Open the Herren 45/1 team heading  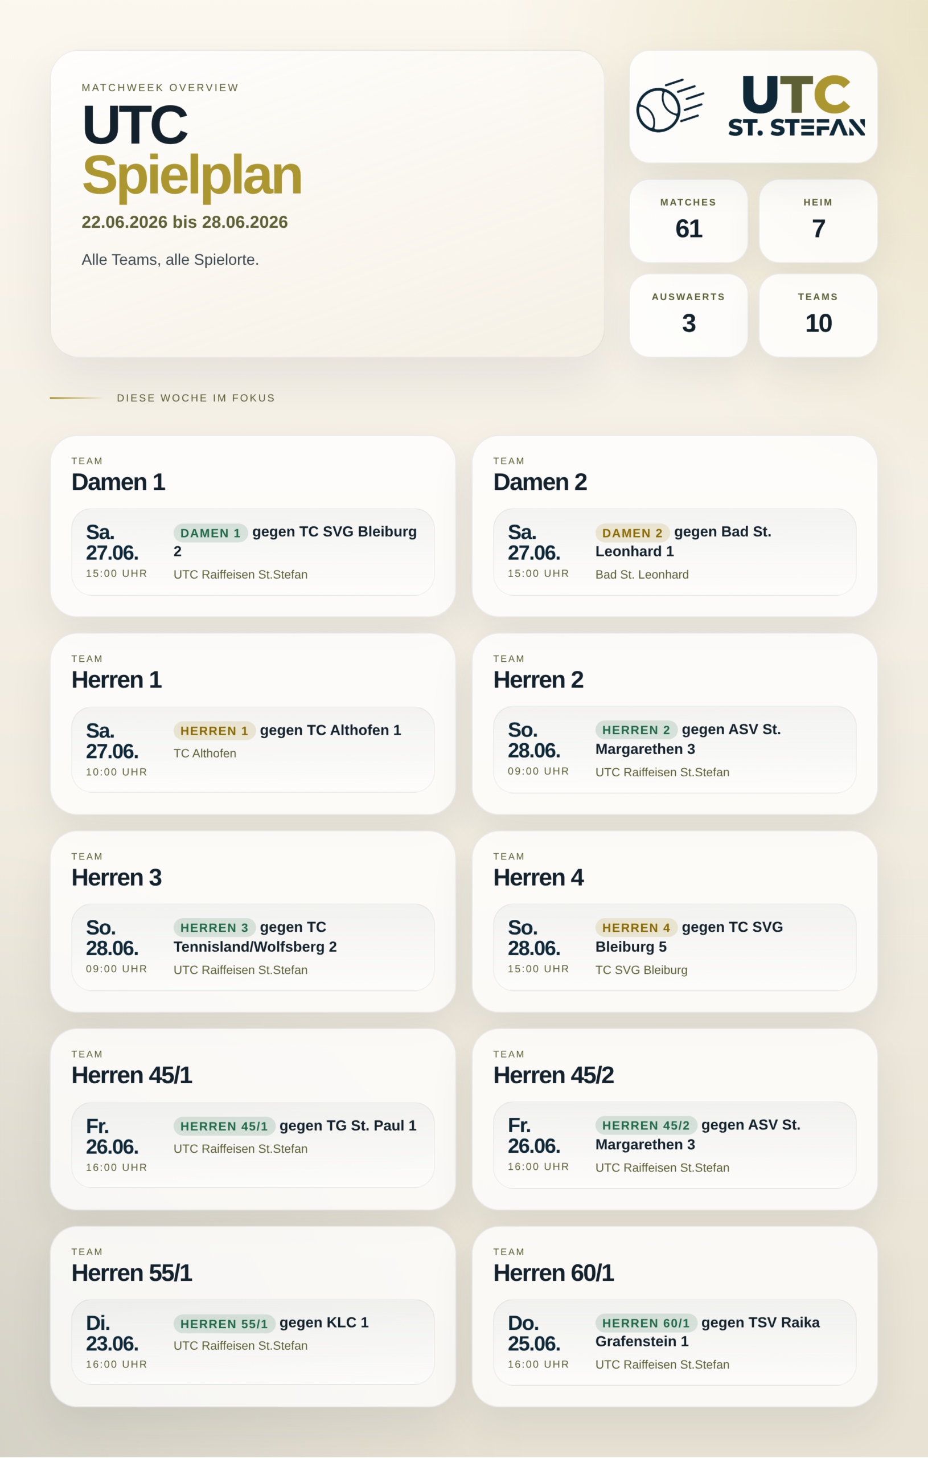[132, 1075]
